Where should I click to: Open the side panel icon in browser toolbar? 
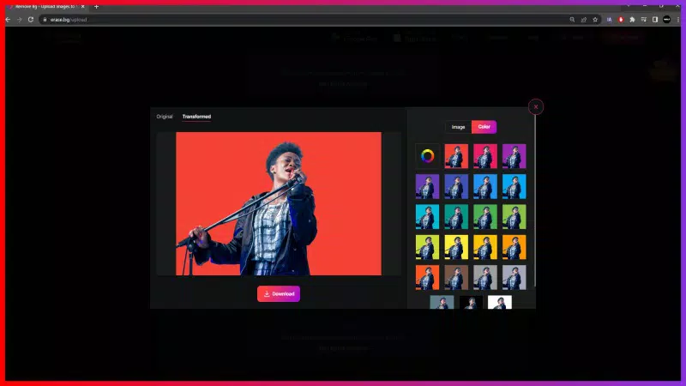pos(655,20)
